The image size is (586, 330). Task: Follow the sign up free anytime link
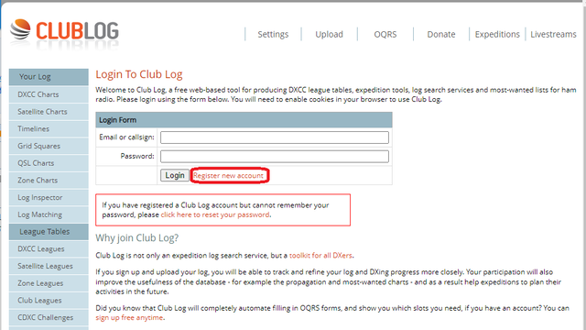pyautogui.click(x=129, y=318)
